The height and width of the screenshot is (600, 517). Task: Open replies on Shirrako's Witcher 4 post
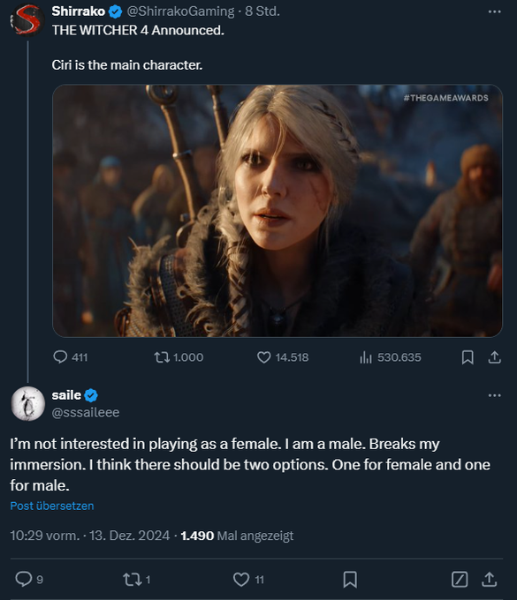point(71,357)
